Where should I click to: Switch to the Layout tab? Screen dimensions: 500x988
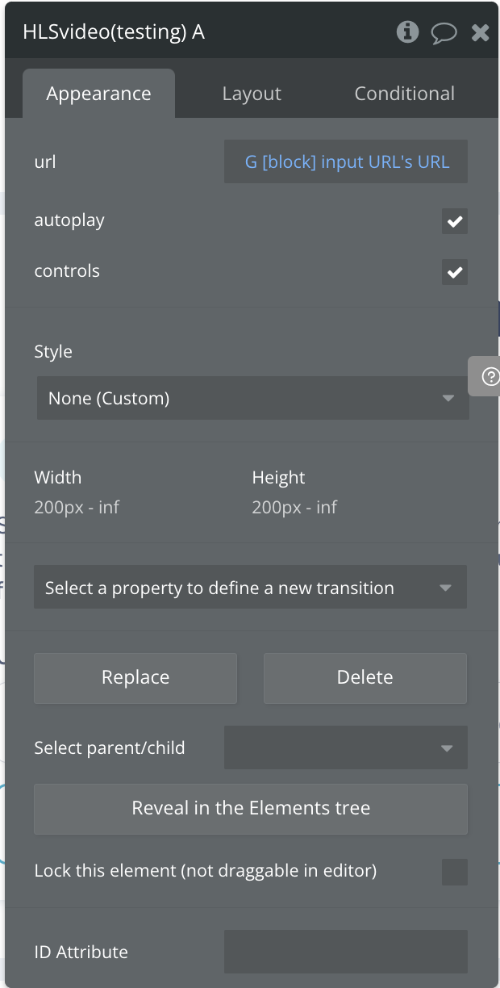(x=252, y=94)
